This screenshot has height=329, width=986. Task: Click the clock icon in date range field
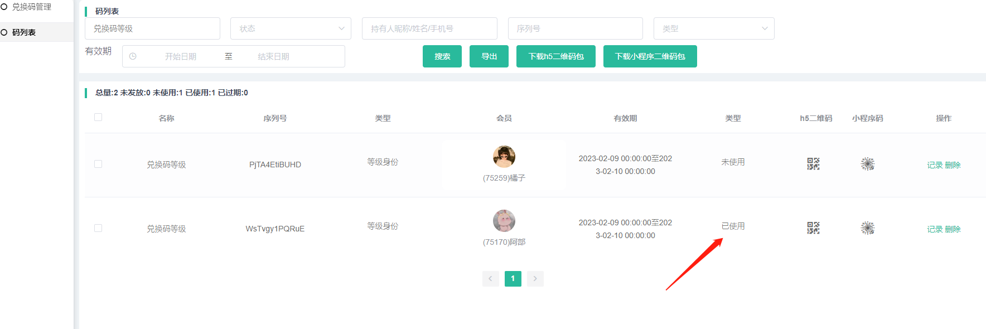click(133, 56)
